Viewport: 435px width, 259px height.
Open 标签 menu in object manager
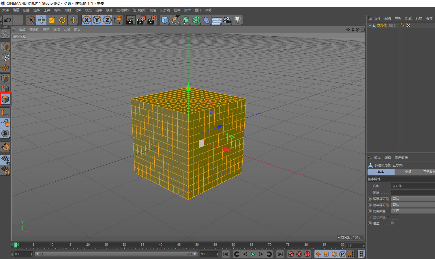[x=419, y=18]
